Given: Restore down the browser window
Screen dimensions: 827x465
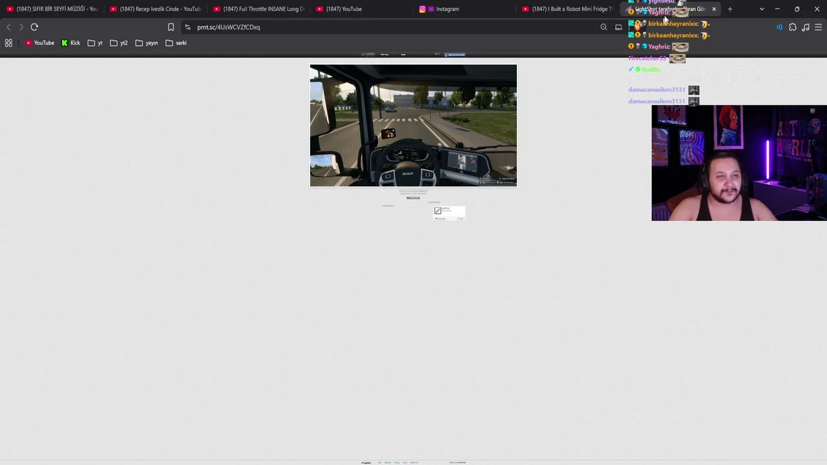Looking at the screenshot, I should (797, 9).
